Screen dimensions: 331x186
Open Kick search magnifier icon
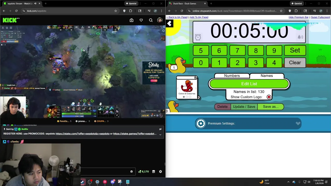coord(151,20)
